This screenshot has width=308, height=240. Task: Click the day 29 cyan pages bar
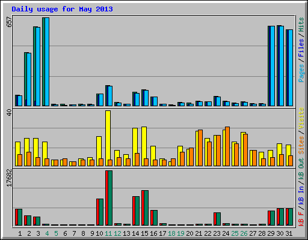(x=273, y=66)
